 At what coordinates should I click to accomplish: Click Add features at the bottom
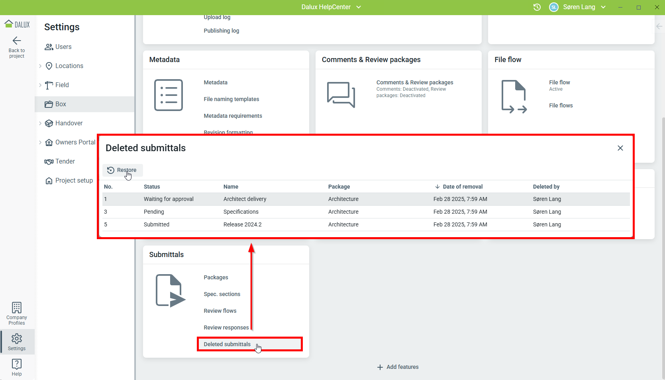398,367
